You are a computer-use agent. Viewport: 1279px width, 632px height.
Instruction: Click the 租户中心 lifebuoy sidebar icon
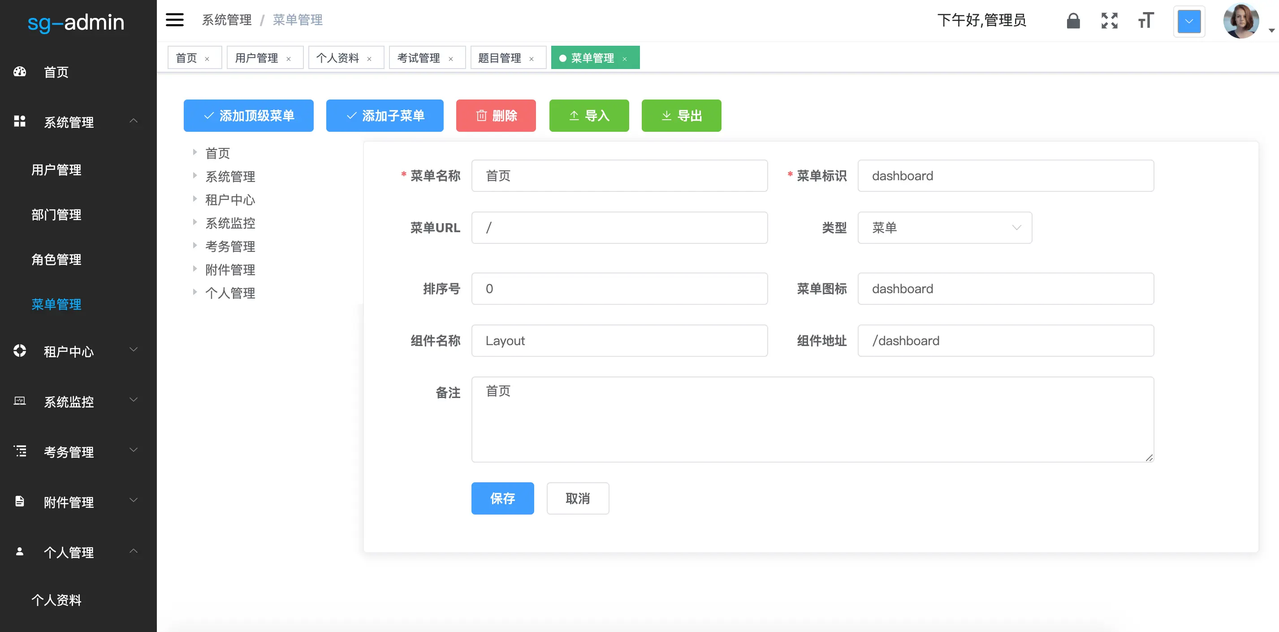(20, 351)
